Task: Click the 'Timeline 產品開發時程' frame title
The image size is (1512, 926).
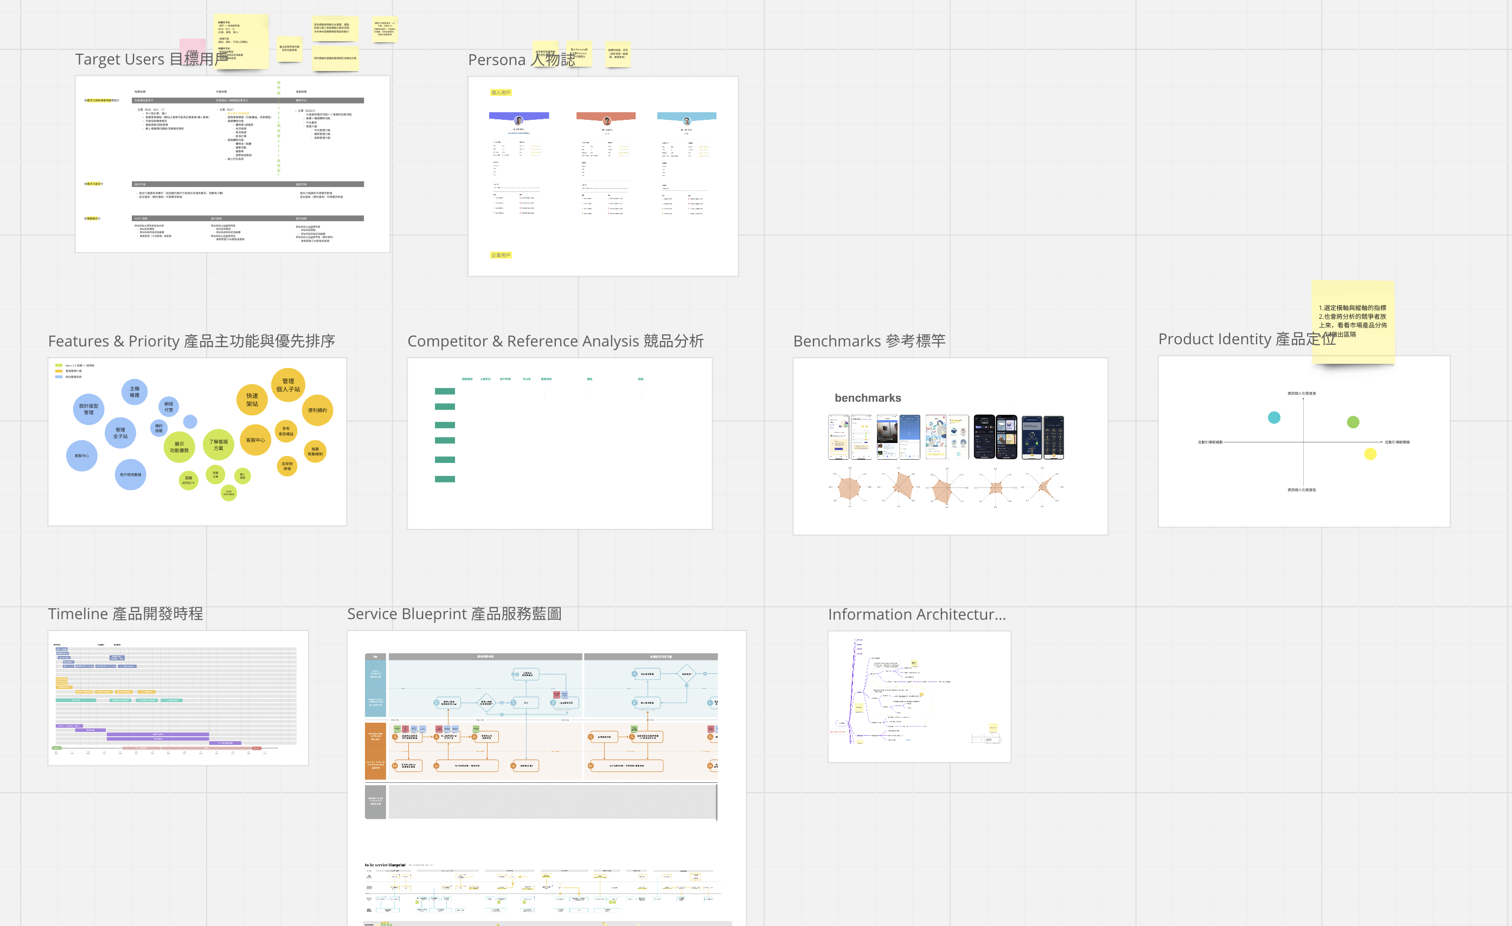Action: click(x=125, y=614)
